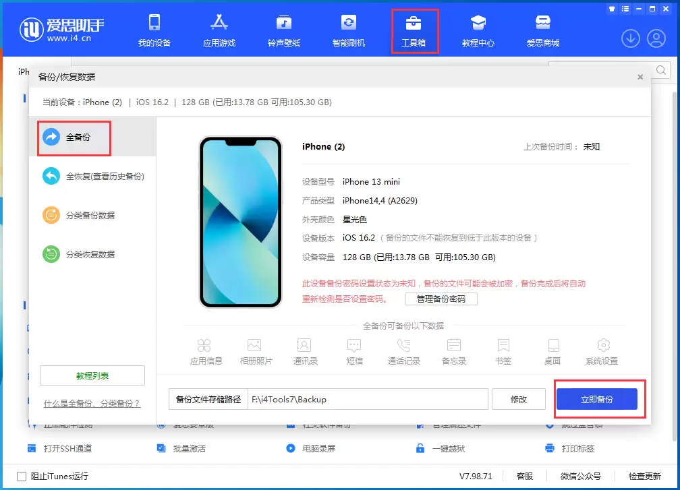This screenshot has width=680, height=490.
Task: Click the backup path field F:\i4Tools7\Backup
Action: [368, 400]
